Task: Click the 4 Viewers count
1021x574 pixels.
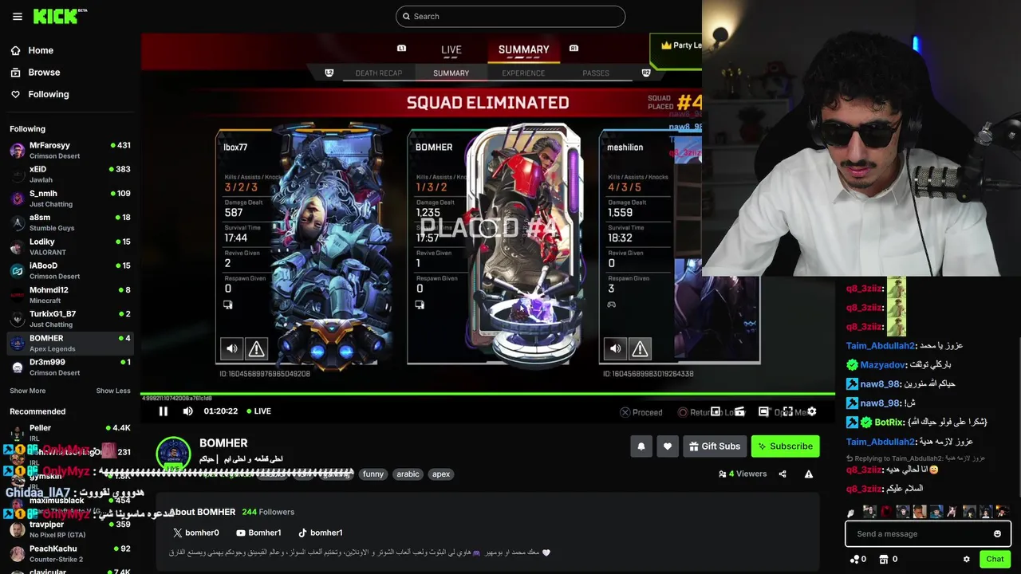Action: click(743, 474)
